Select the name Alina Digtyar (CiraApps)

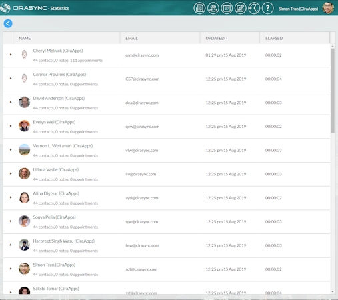pos(56,193)
